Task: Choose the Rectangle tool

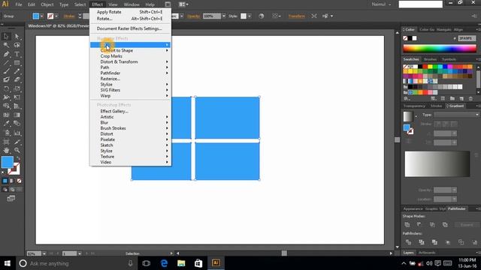Action: (x=17, y=63)
